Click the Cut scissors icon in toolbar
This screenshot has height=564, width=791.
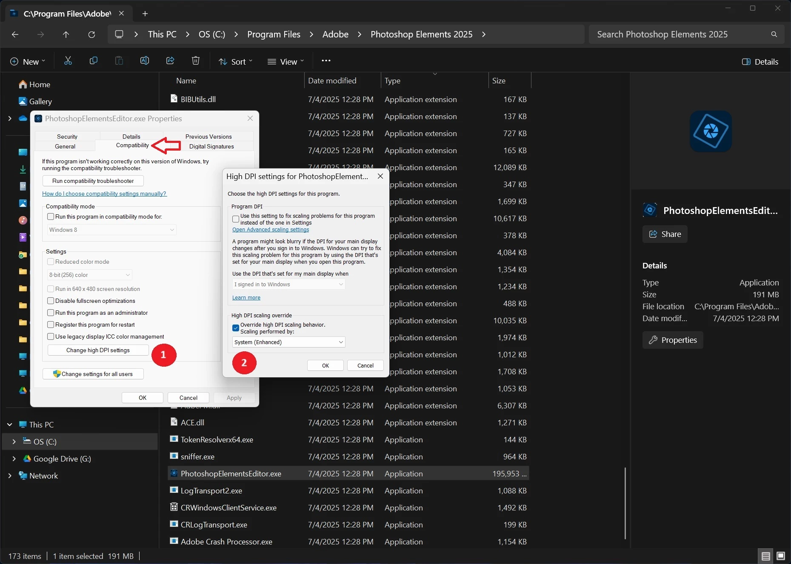68,61
